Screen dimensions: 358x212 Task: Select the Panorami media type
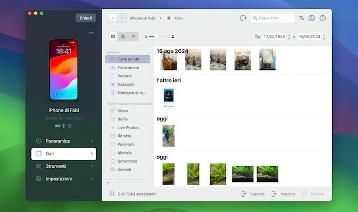127,144
